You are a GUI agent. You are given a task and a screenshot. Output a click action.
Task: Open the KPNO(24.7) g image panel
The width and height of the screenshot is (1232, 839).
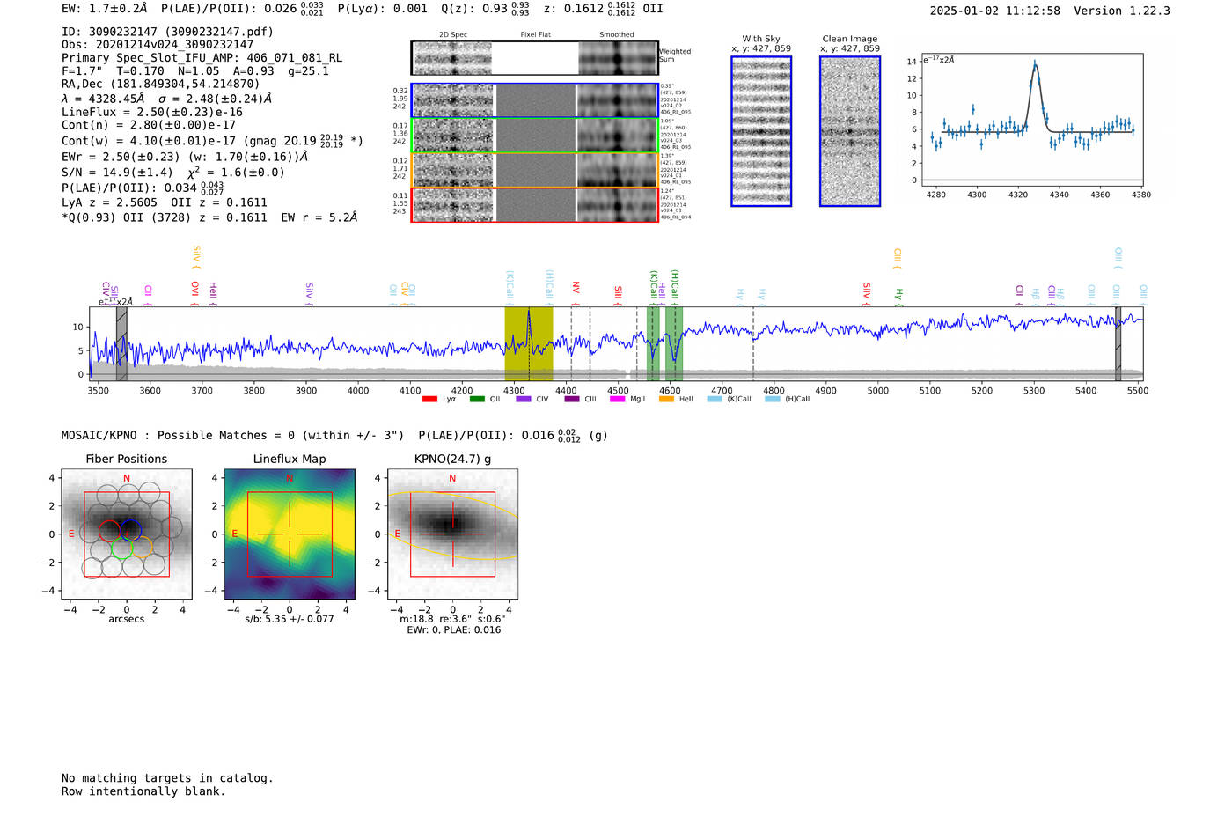[x=452, y=534]
